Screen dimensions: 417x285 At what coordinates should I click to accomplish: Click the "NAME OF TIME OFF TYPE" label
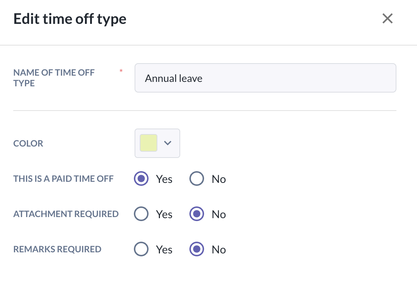54,78
